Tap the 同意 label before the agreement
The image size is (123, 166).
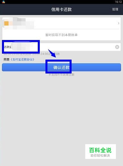(7, 59)
